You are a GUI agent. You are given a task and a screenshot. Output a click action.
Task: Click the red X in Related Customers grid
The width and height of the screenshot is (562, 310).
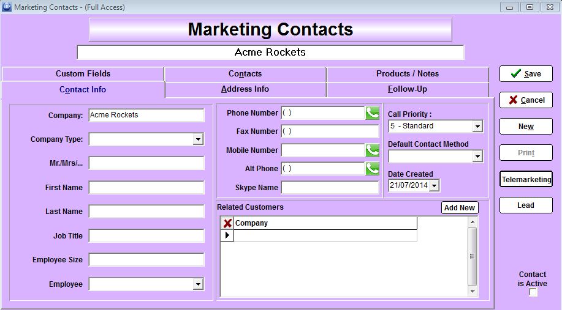click(227, 223)
